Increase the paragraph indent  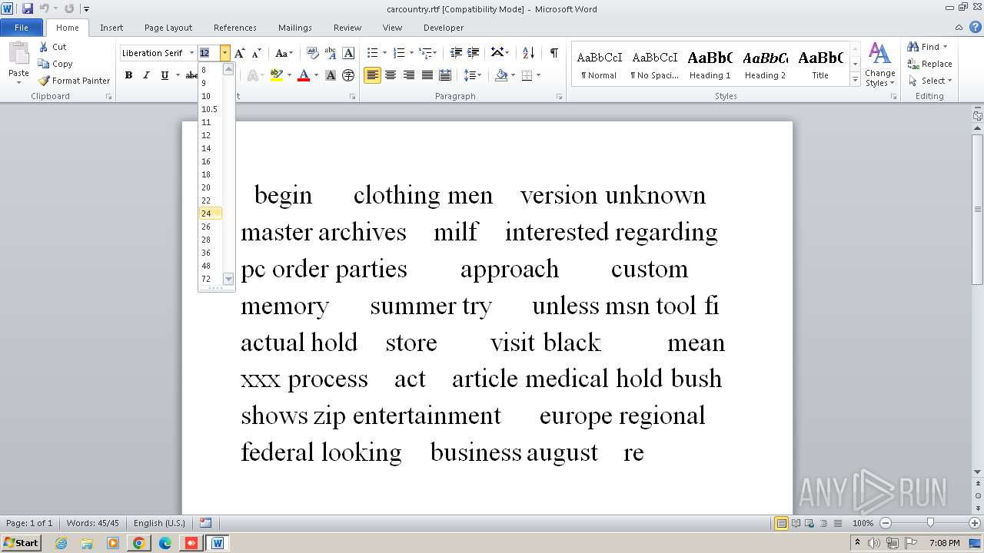tap(474, 53)
